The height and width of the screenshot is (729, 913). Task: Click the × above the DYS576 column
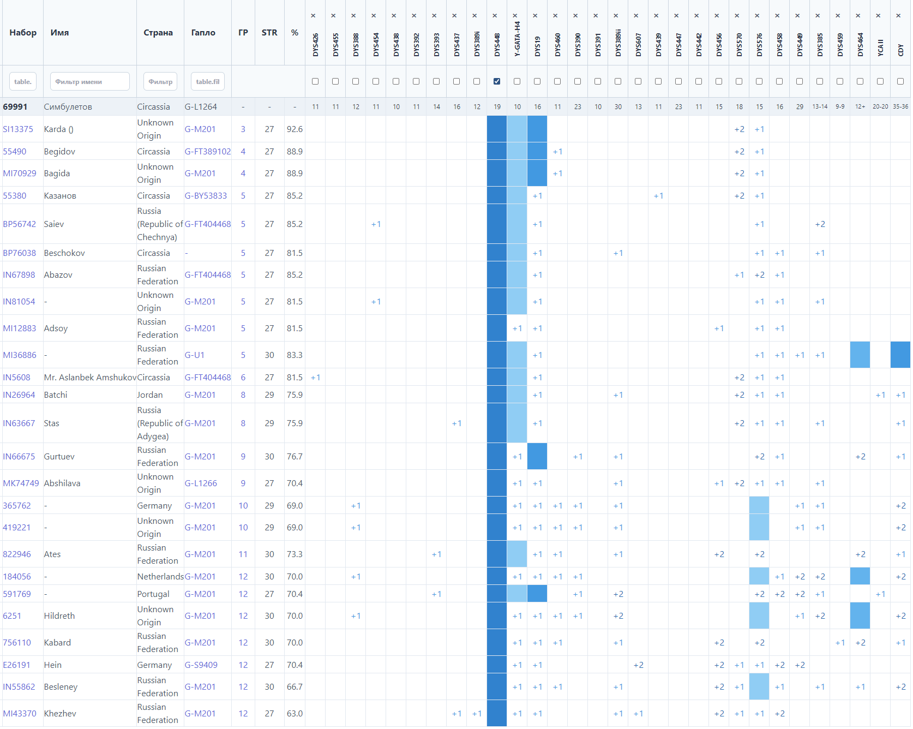[757, 16]
